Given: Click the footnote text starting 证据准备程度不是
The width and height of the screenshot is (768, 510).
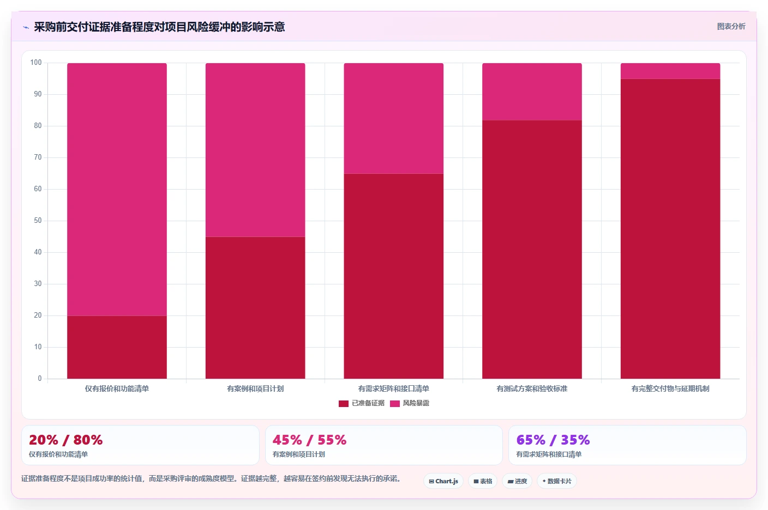Looking at the screenshot, I should (x=211, y=478).
